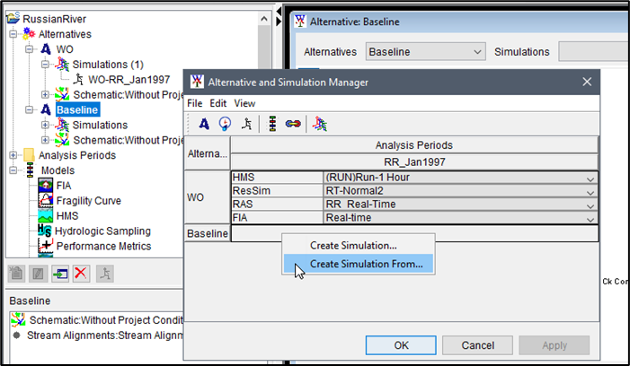Screen dimensions: 630x366
Task: Expand the Simulations node under Baseline
Action: coord(45,125)
